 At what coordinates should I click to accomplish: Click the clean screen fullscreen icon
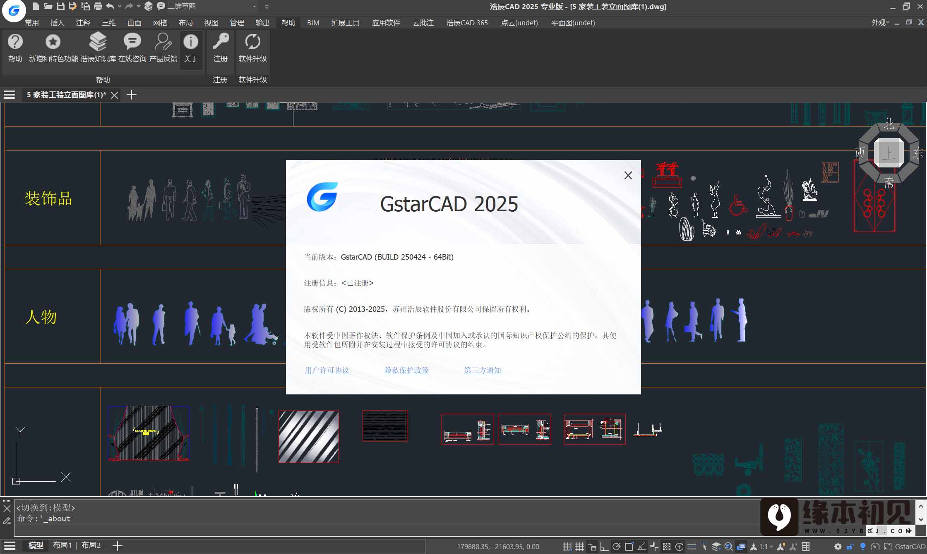coord(887,547)
